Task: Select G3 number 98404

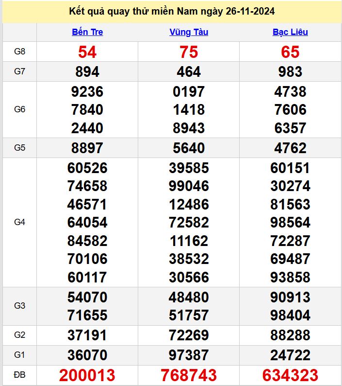Action: coord(290,315)
